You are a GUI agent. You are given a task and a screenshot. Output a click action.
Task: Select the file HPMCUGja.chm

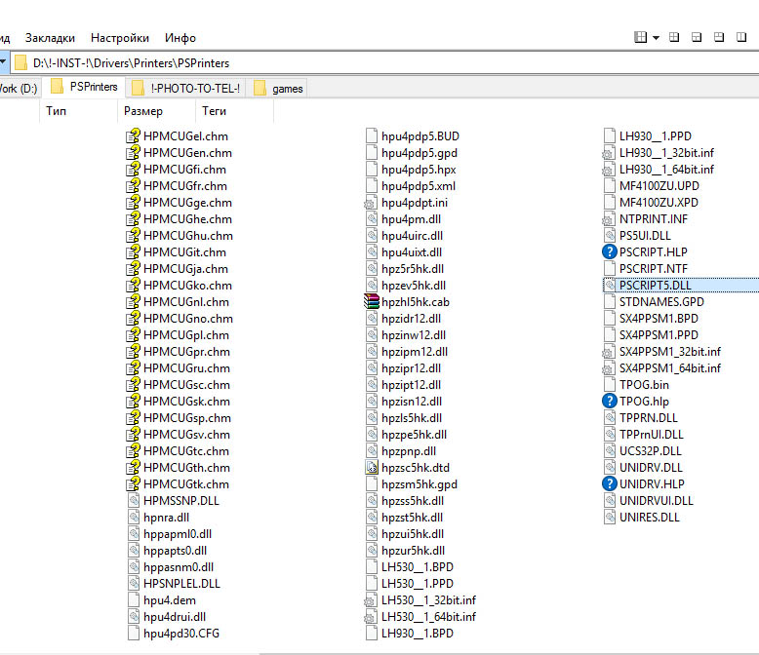coord(186,268)
